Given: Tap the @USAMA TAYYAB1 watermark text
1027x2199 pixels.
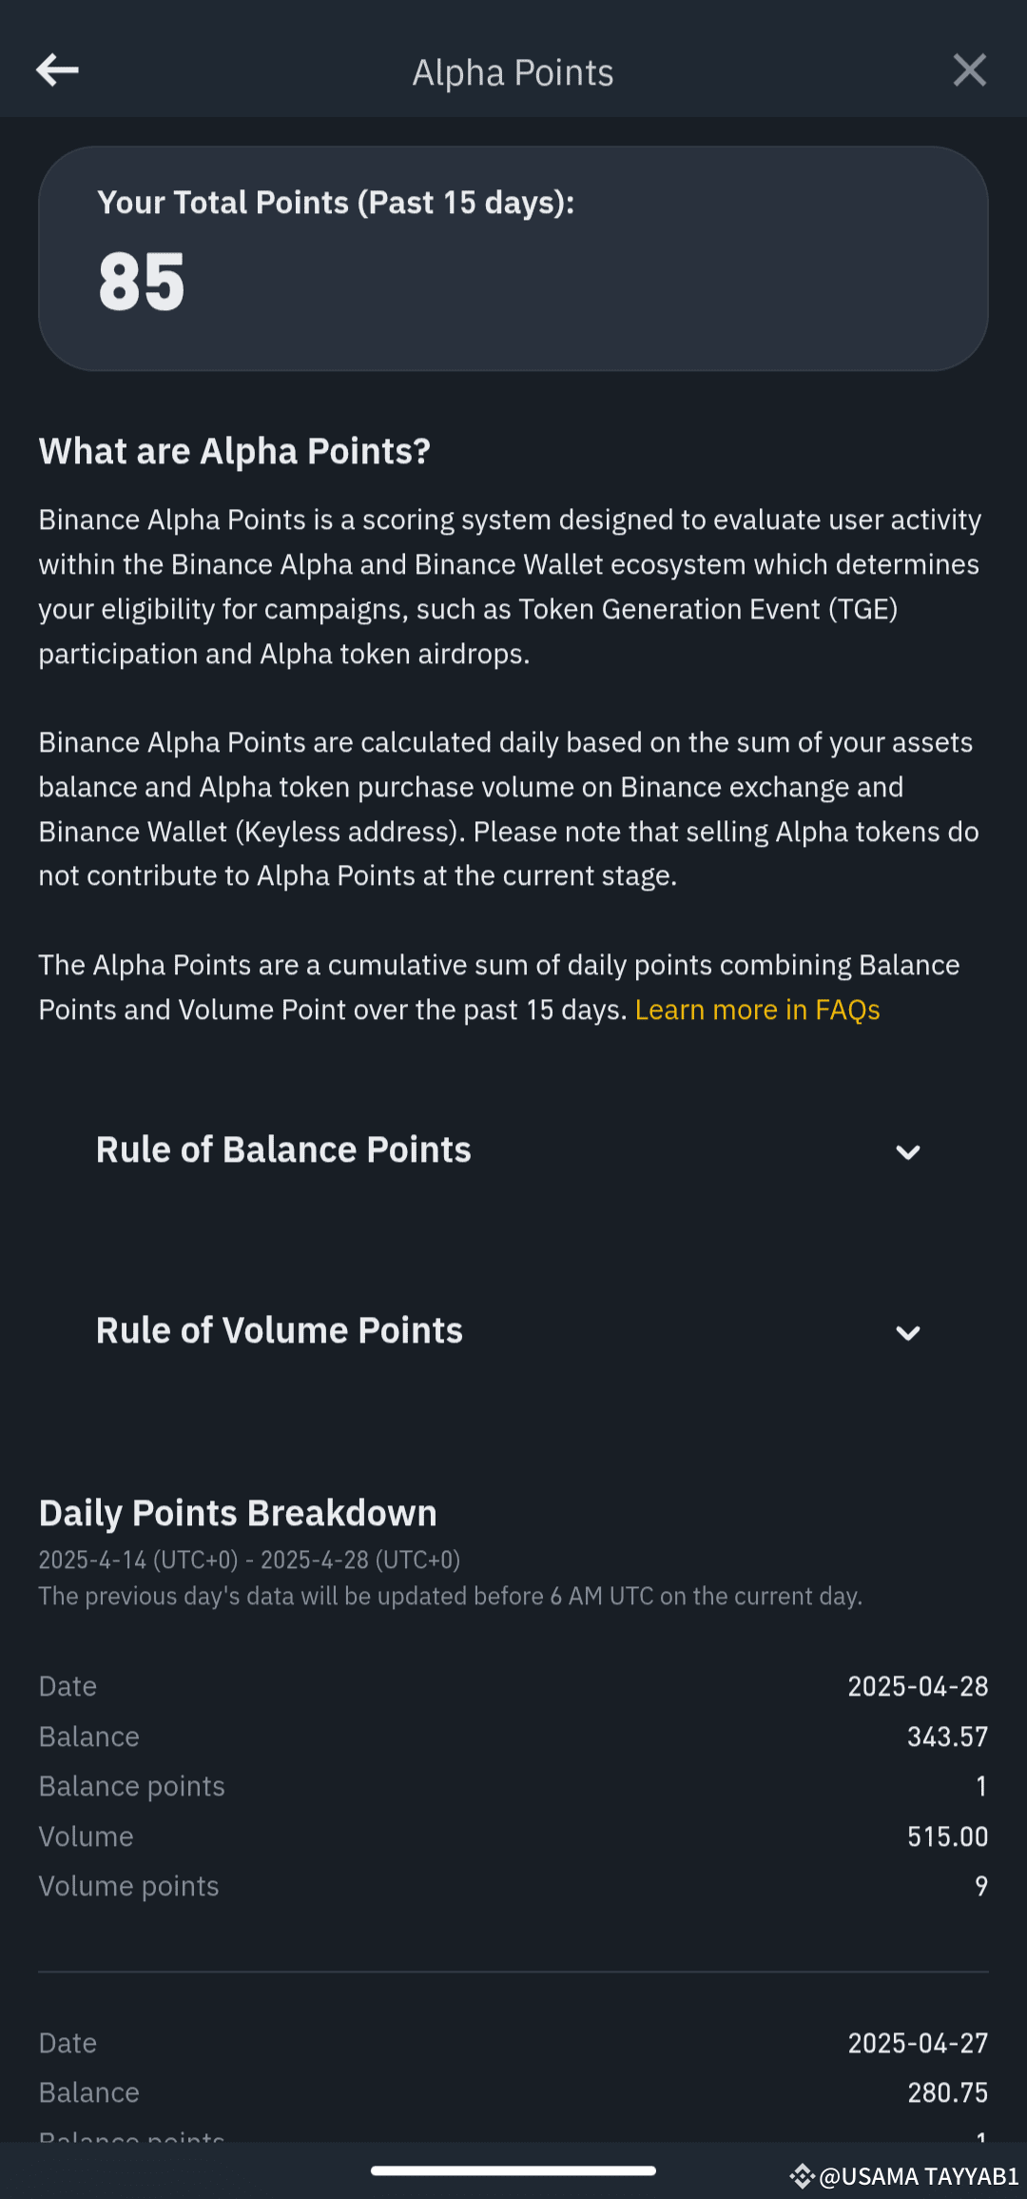Looking at the screenshot, I should (x=918, y=2177).
